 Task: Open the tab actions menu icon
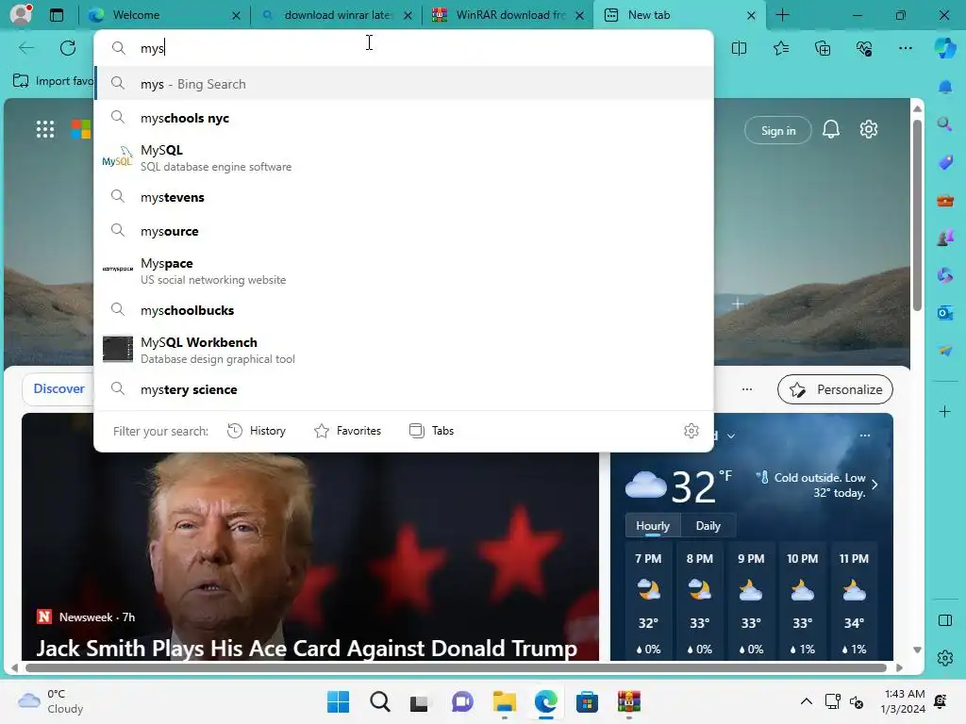[57, 15]
